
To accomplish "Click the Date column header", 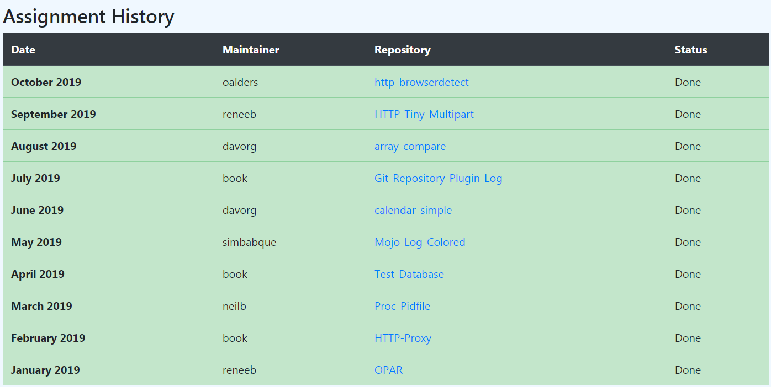I will coord(23,50).
